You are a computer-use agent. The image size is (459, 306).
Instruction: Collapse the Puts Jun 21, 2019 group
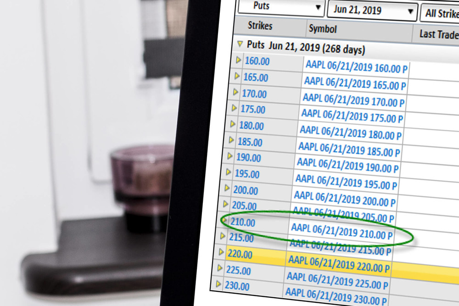pos(240,44)
